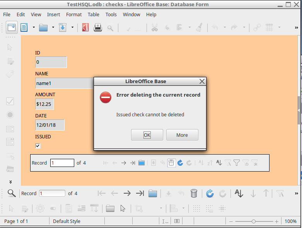Open the Format menu
This screenshot has height=228, width=302.
point(73,14)
